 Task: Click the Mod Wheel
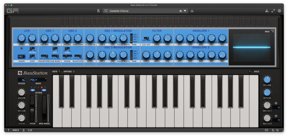44,109
